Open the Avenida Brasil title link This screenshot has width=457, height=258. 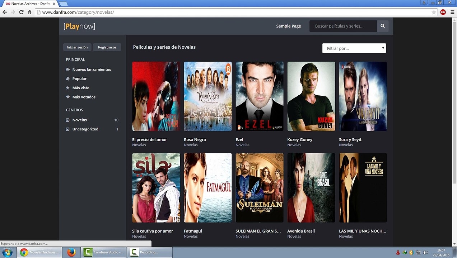(x=301, y=231)
